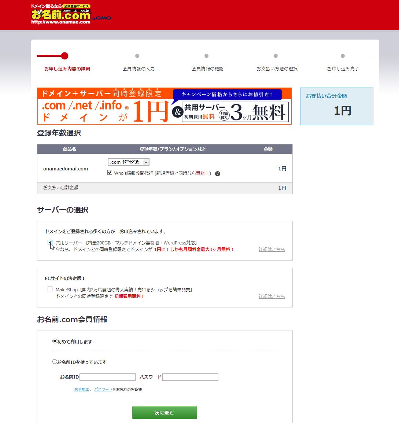Click the パスワード forgotten link

pyautogui.click(x=103, y=390)
